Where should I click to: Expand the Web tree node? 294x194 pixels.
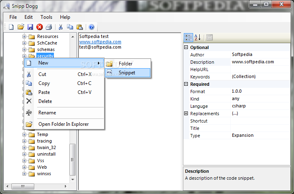point(24,167)
